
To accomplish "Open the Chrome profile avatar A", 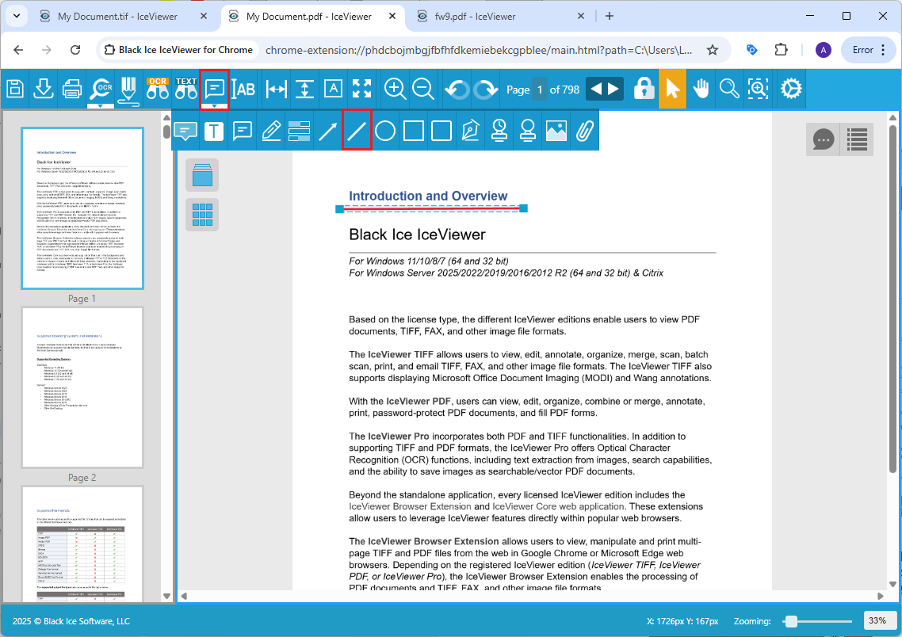I will [x=824, y=50].
